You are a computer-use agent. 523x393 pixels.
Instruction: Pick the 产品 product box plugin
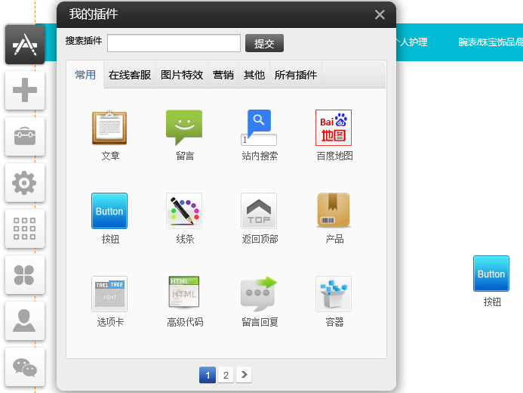[334, 211]
